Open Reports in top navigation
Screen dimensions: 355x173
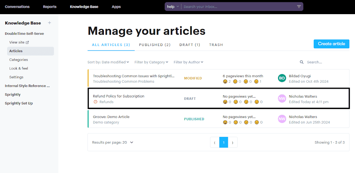pos(50,6)
